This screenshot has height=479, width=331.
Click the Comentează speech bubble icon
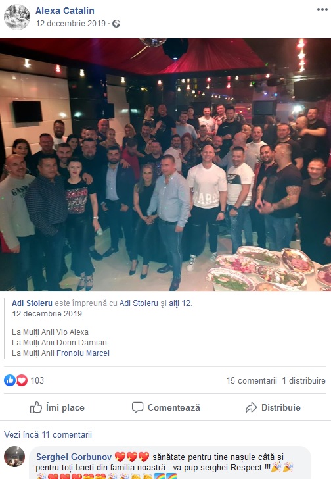137,407
